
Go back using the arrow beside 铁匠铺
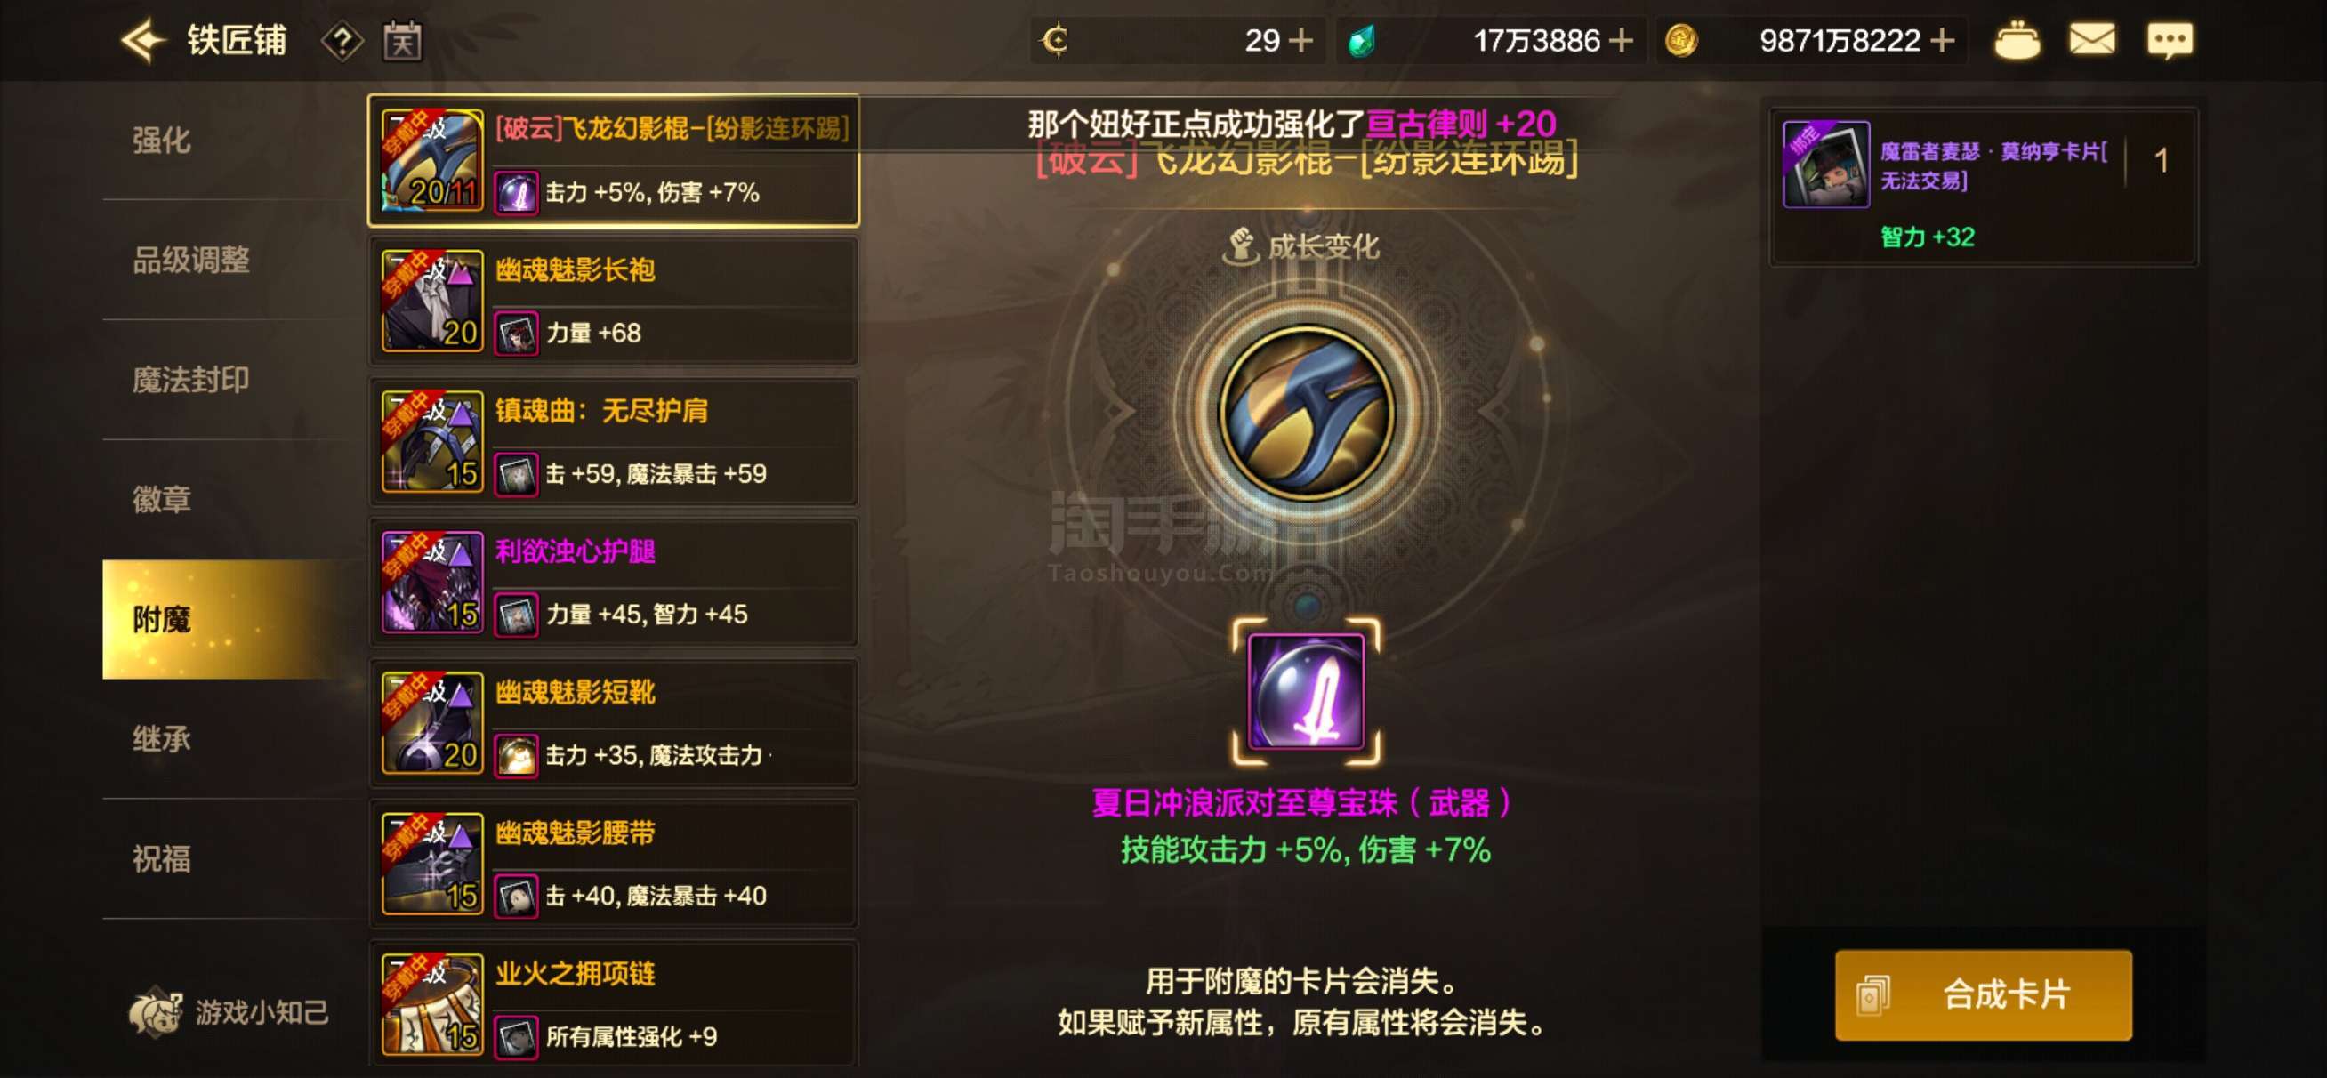click(x=143, y=40)
